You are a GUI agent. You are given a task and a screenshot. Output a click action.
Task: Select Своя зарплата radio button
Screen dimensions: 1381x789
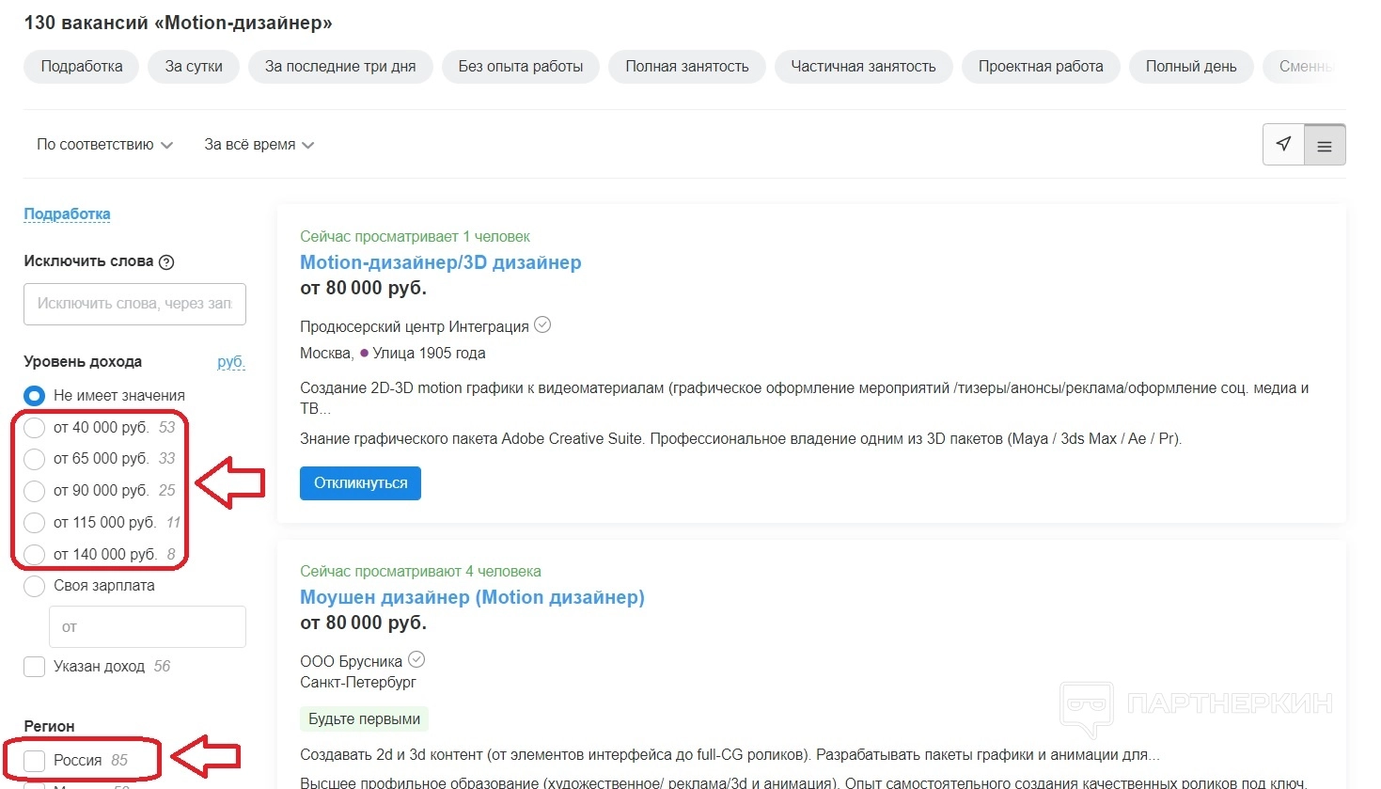[35, 586]
